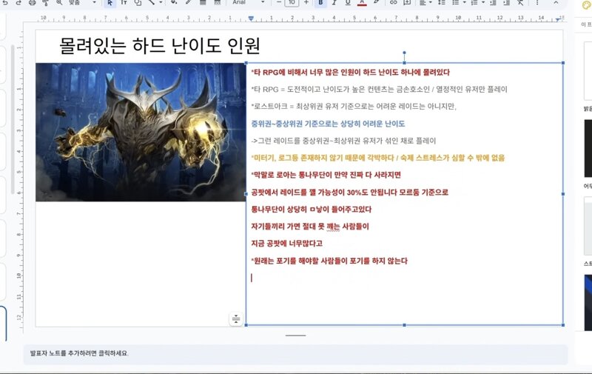Expand the line type dropdown arrow
Viewport: 592px width, 374px height.
point(161,3)
